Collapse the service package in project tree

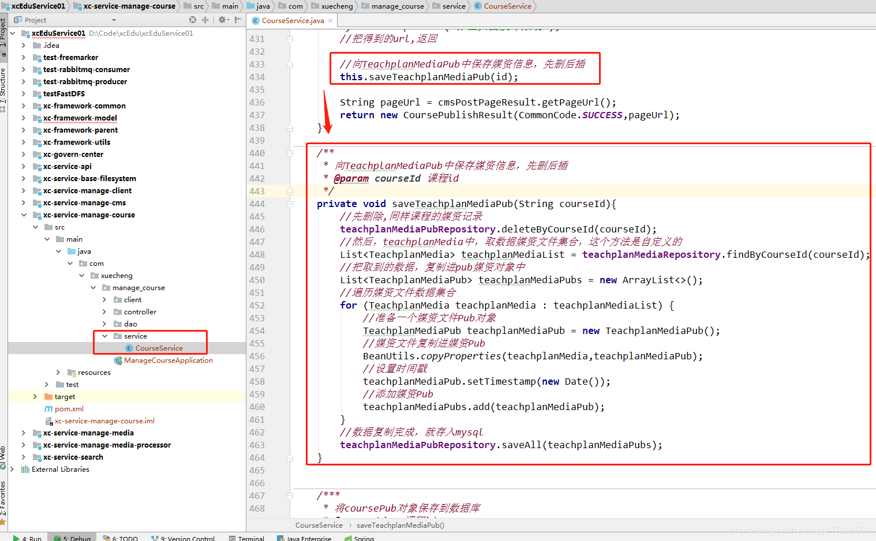[104, 336]
